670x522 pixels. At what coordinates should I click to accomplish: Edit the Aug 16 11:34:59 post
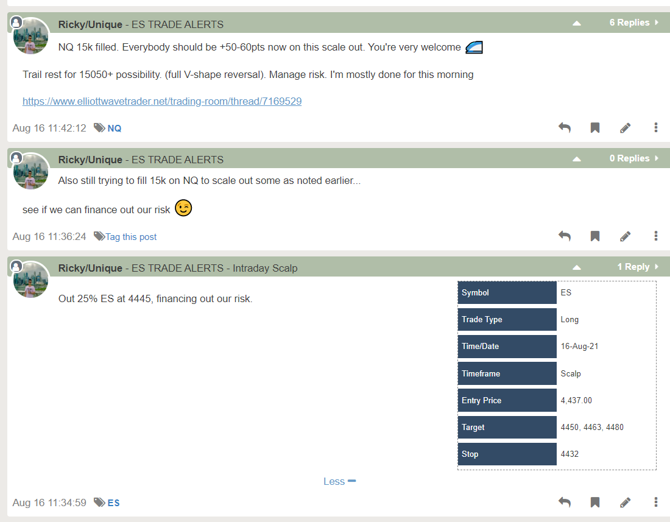pyautogui.click(x=625, y=503)
